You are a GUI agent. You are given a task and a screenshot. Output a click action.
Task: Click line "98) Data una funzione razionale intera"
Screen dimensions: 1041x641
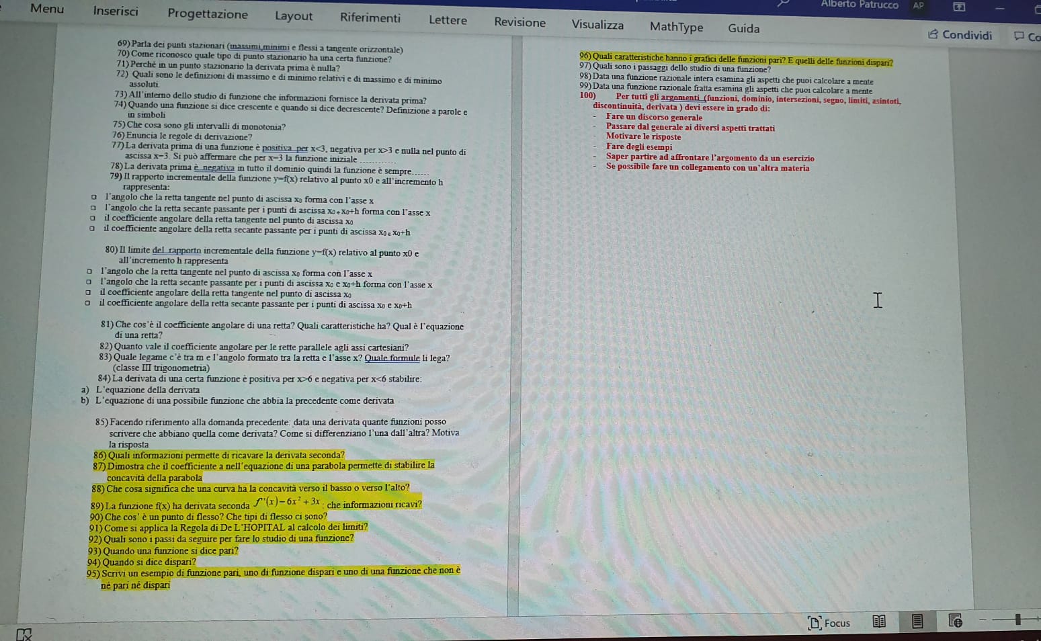(x=726, y=79)
